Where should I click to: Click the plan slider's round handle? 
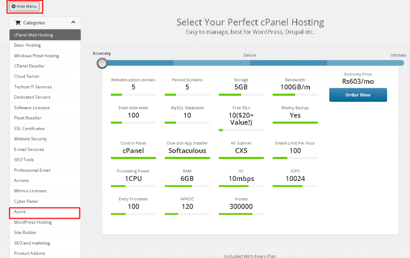click(102, 63)
